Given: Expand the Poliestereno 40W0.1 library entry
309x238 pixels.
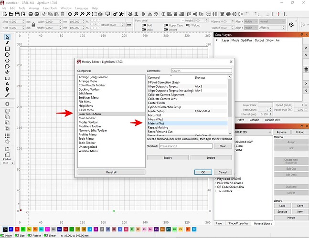Looking at the screenshot, I should click(x=215, y=183).
